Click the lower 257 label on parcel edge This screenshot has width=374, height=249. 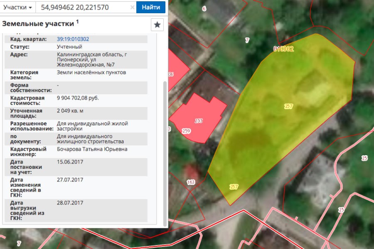[x=234, y=187]
